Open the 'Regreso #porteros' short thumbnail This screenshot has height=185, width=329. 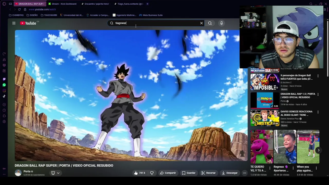pyautogui.click(x=285, y=147)
